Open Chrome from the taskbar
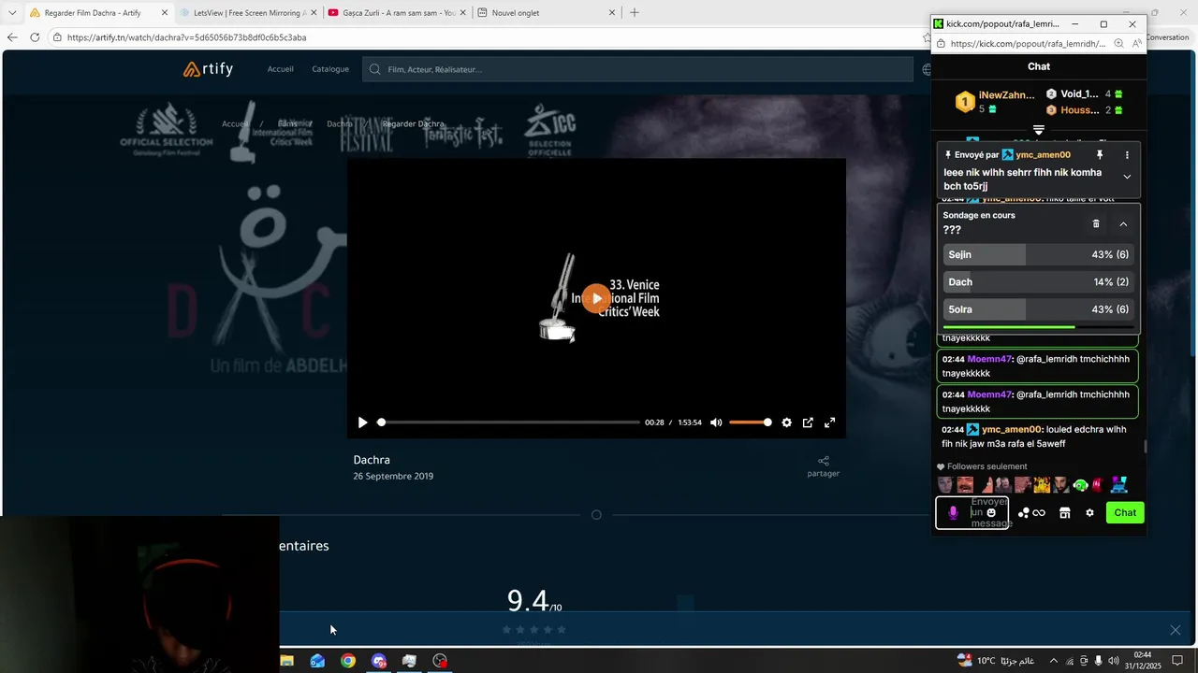 coord(348,661)
